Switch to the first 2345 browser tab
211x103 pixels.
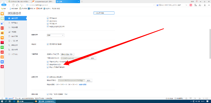point(20,2)
